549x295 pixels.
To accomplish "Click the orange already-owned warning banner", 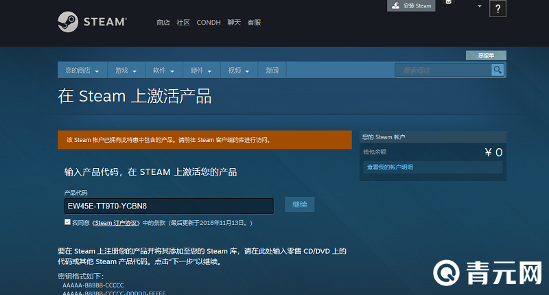I will click(x=205, y=140).
